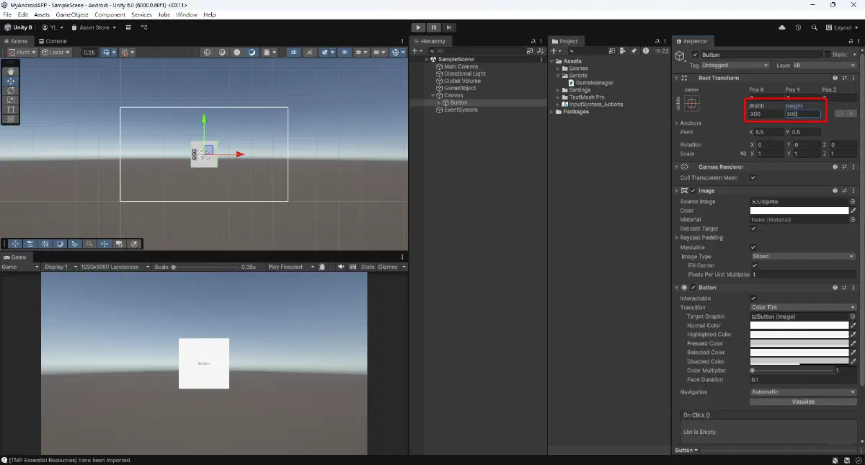Viewport: 865px width, 465px height.
Task: Select GameManager script in the Project panel
Action: [594, 83]
